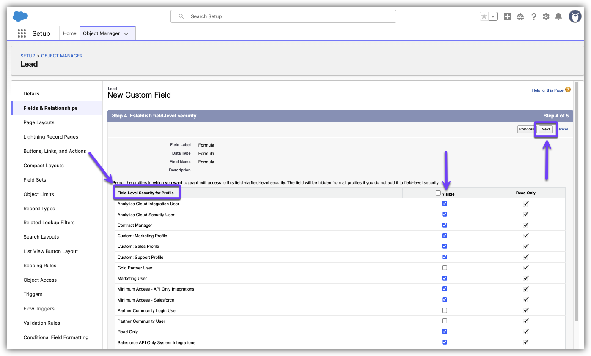Open the Trailhead guidance icon
The image size is (591, 356).
(x=521, y=16)
